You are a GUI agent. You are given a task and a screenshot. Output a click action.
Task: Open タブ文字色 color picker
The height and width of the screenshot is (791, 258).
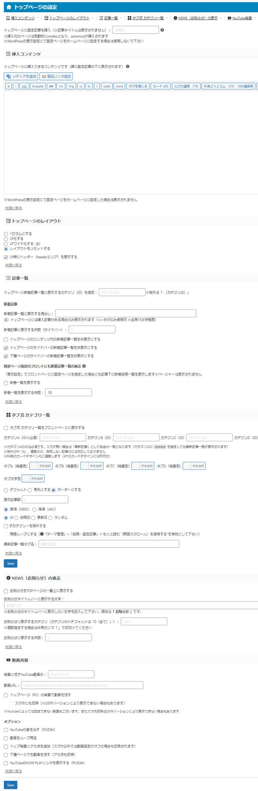[33, 479]
